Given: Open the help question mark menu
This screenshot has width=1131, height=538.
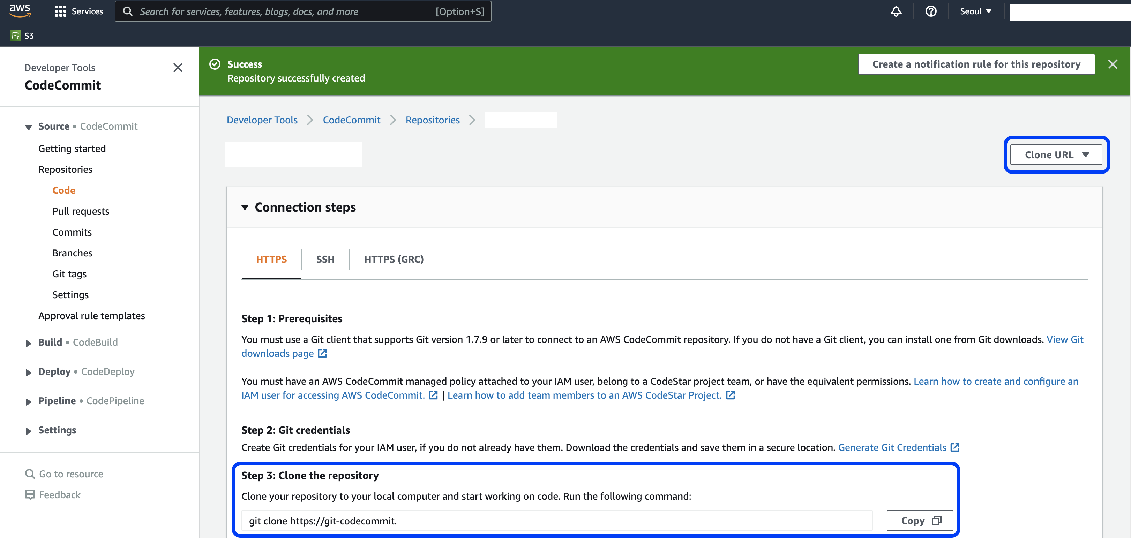Looking at the screenshot, I should [x=931, y=11].
